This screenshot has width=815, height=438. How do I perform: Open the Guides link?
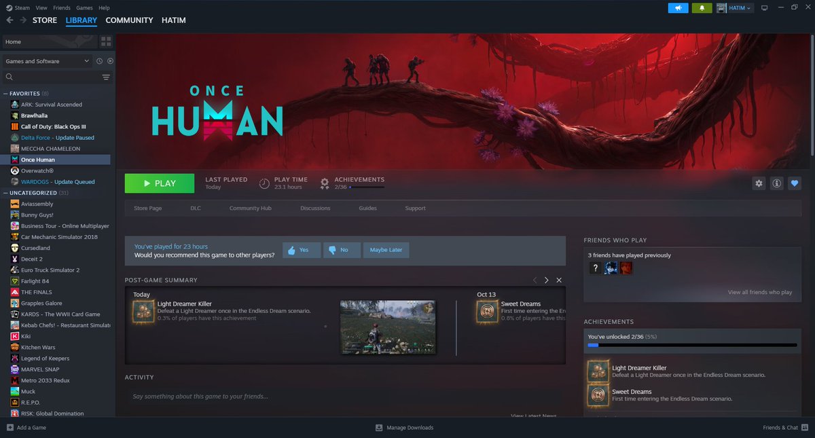(x=367, y=208)
